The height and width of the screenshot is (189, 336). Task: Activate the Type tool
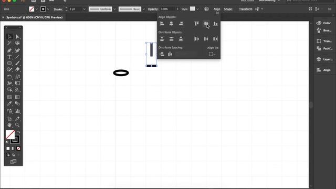pos(9,57)
